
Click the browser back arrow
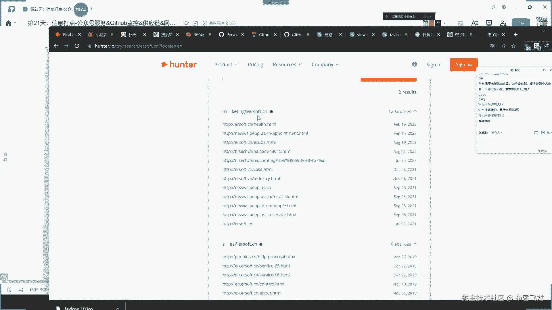pos(56,46)
